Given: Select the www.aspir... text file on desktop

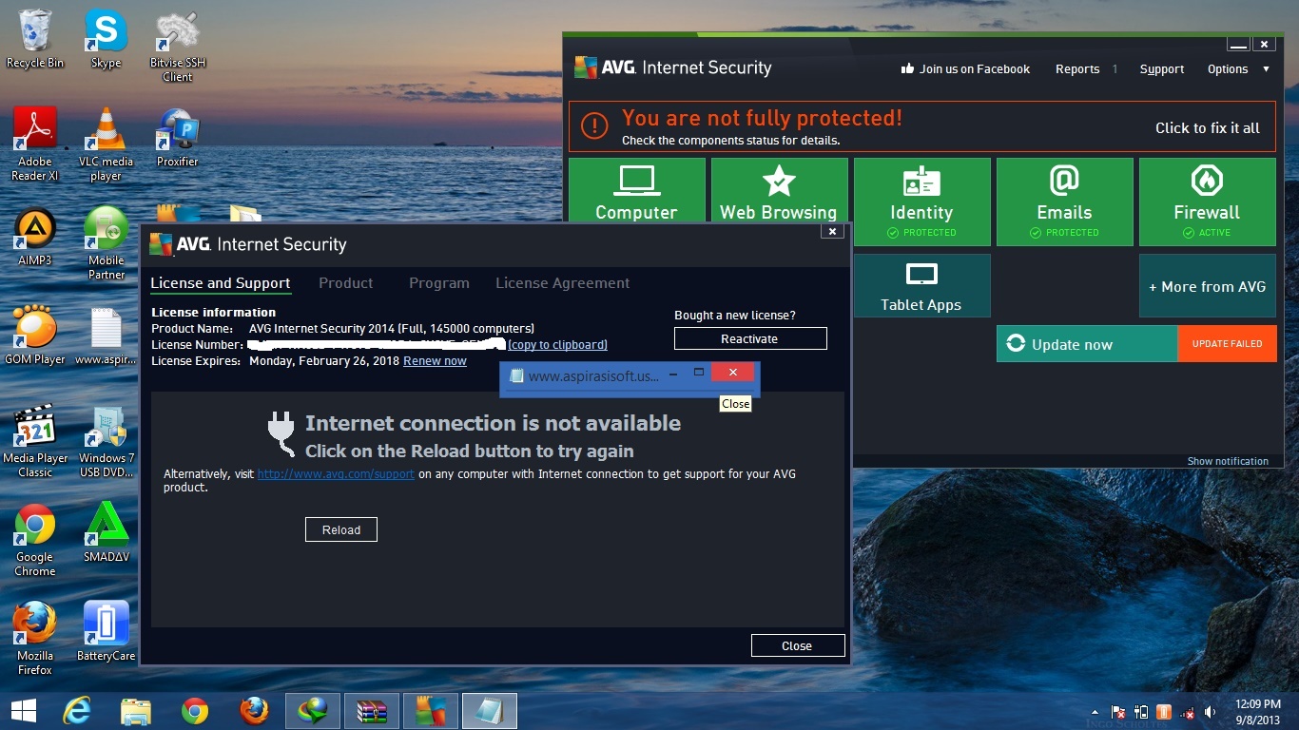Looking at the screenshot, I should pos(106,336).
